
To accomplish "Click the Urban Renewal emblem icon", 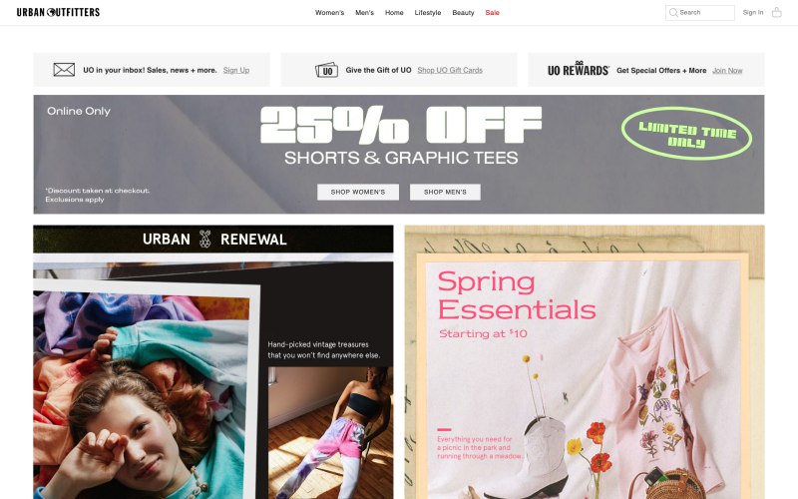I will (x=205, y=239).
